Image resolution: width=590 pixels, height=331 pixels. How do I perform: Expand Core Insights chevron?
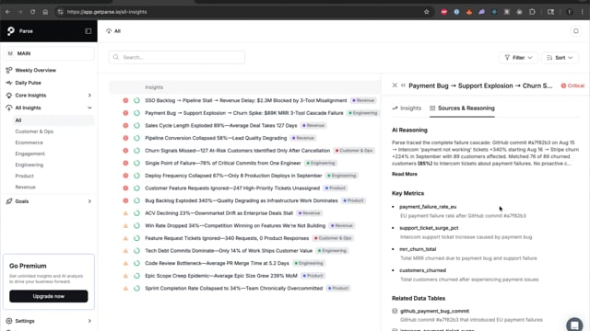[89, 96]
